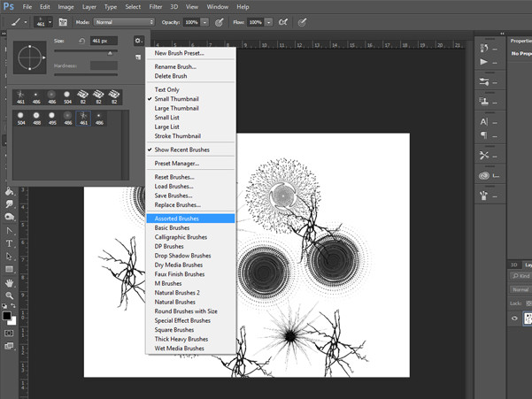Change the screen mode icon
This screenshot has height=399, width=532.
(x=9, y=346)
